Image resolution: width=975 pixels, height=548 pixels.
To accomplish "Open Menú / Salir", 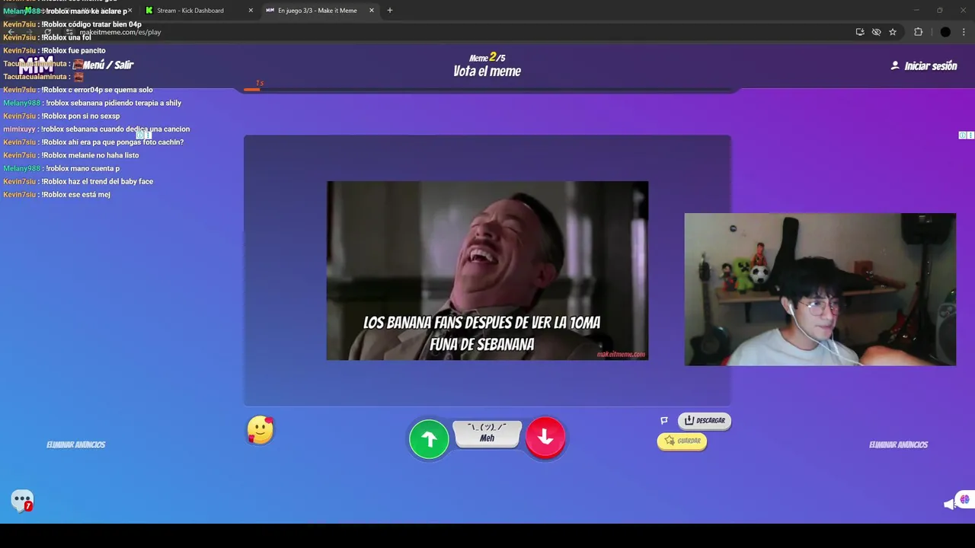I will click(x=107, y=65).
